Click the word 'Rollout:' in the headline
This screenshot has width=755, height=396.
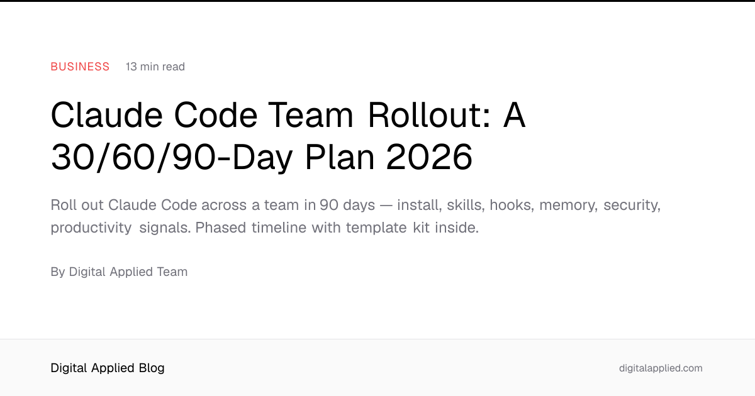click(428, 116)
